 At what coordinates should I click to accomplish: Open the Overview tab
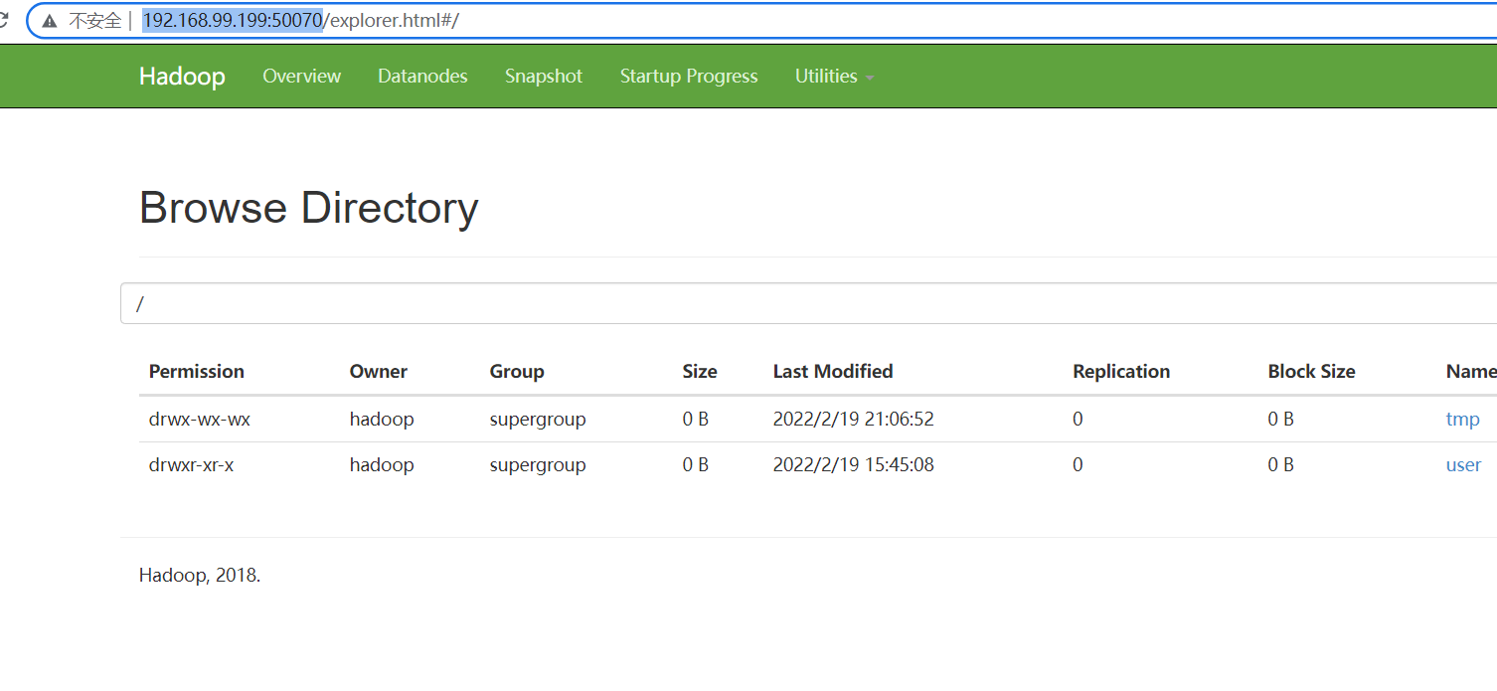(301, 77)
